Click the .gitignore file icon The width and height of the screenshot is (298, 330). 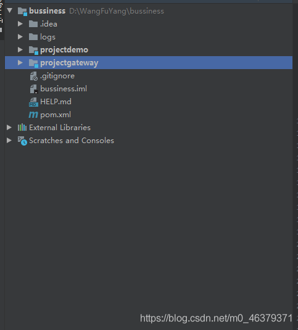click(33, 76)
